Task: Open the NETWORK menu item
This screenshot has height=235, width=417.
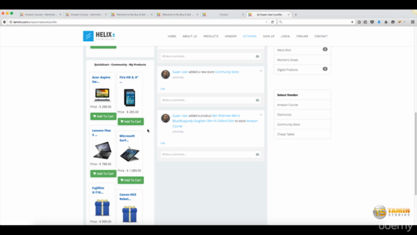Action: (250, 37)
